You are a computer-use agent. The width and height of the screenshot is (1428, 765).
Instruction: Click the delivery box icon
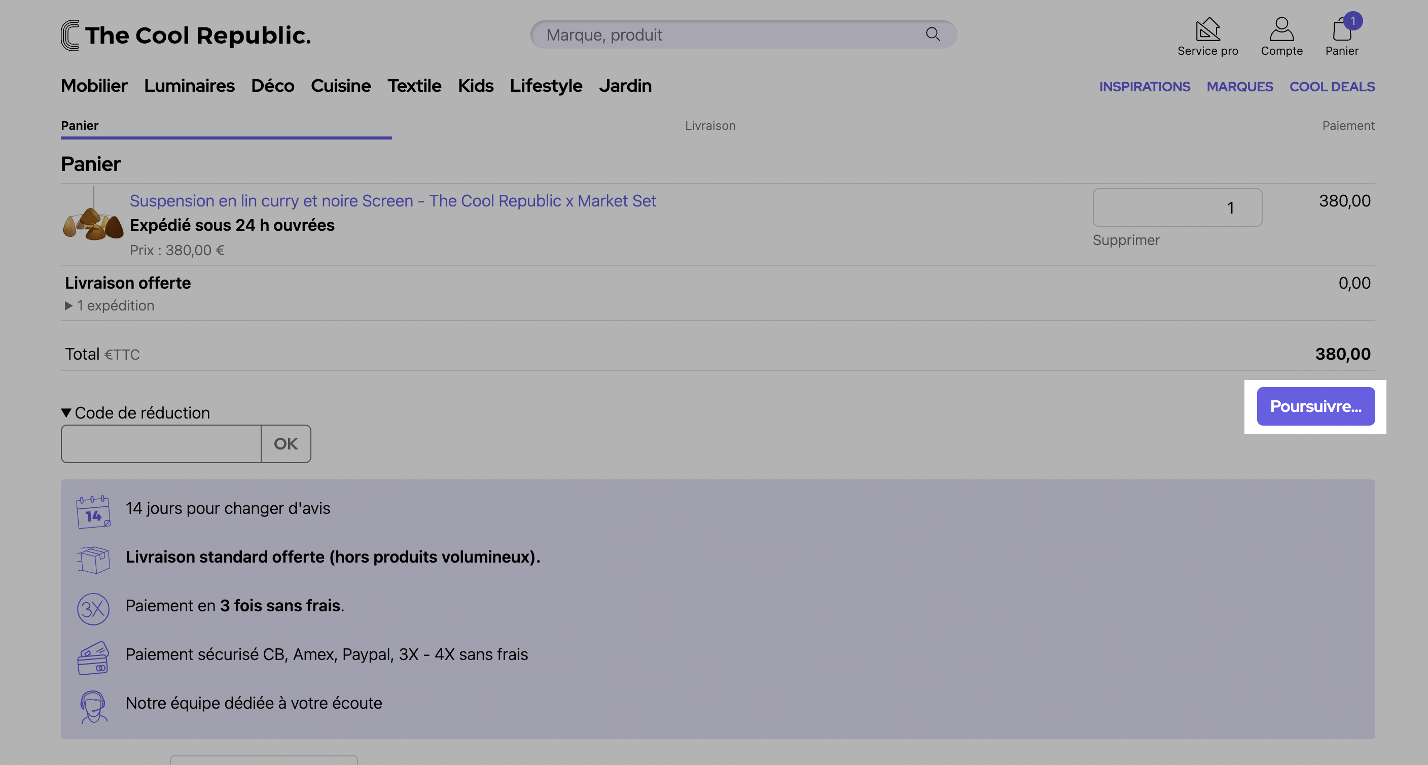click(x=93, y=560)
